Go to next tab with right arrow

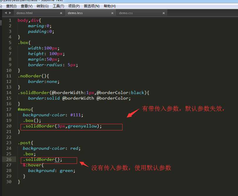coord(10,13)
